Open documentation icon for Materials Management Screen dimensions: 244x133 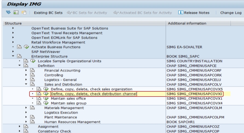(x=32, y=108)
